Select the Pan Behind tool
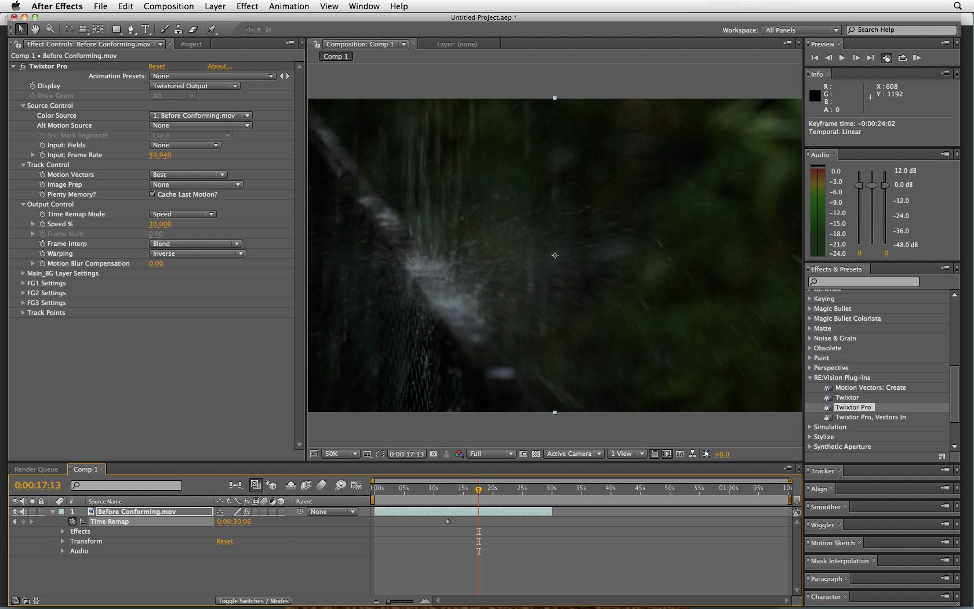The image size is (974, 609). [98, 29]
